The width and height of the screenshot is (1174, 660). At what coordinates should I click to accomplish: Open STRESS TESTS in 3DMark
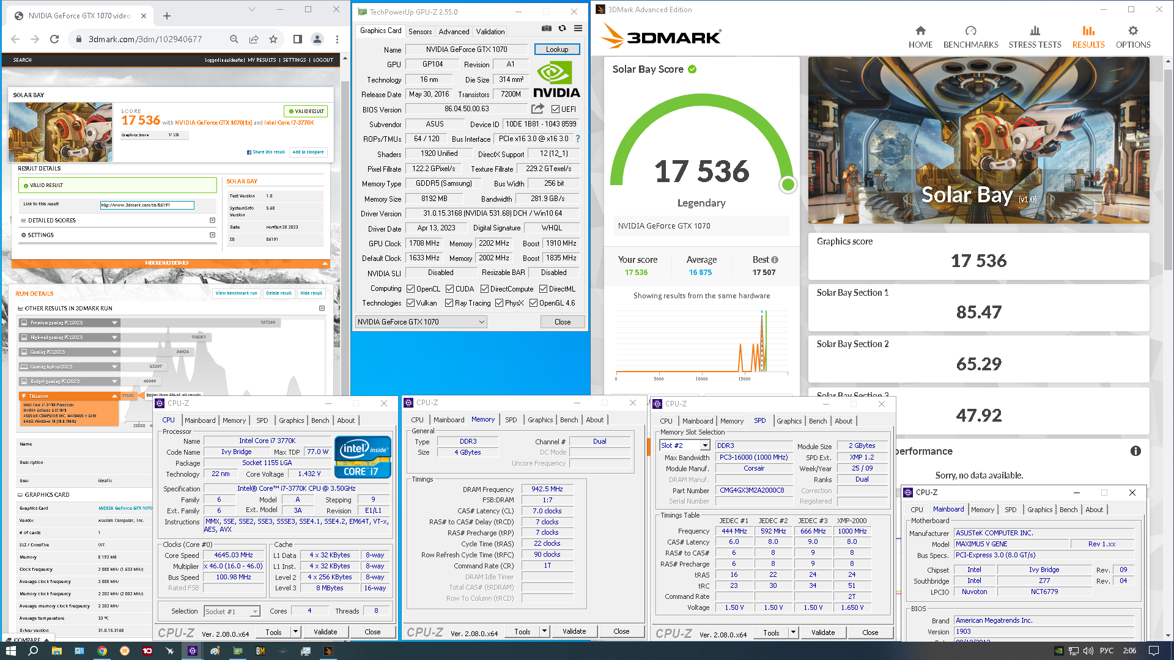(x=1035, y=37)
